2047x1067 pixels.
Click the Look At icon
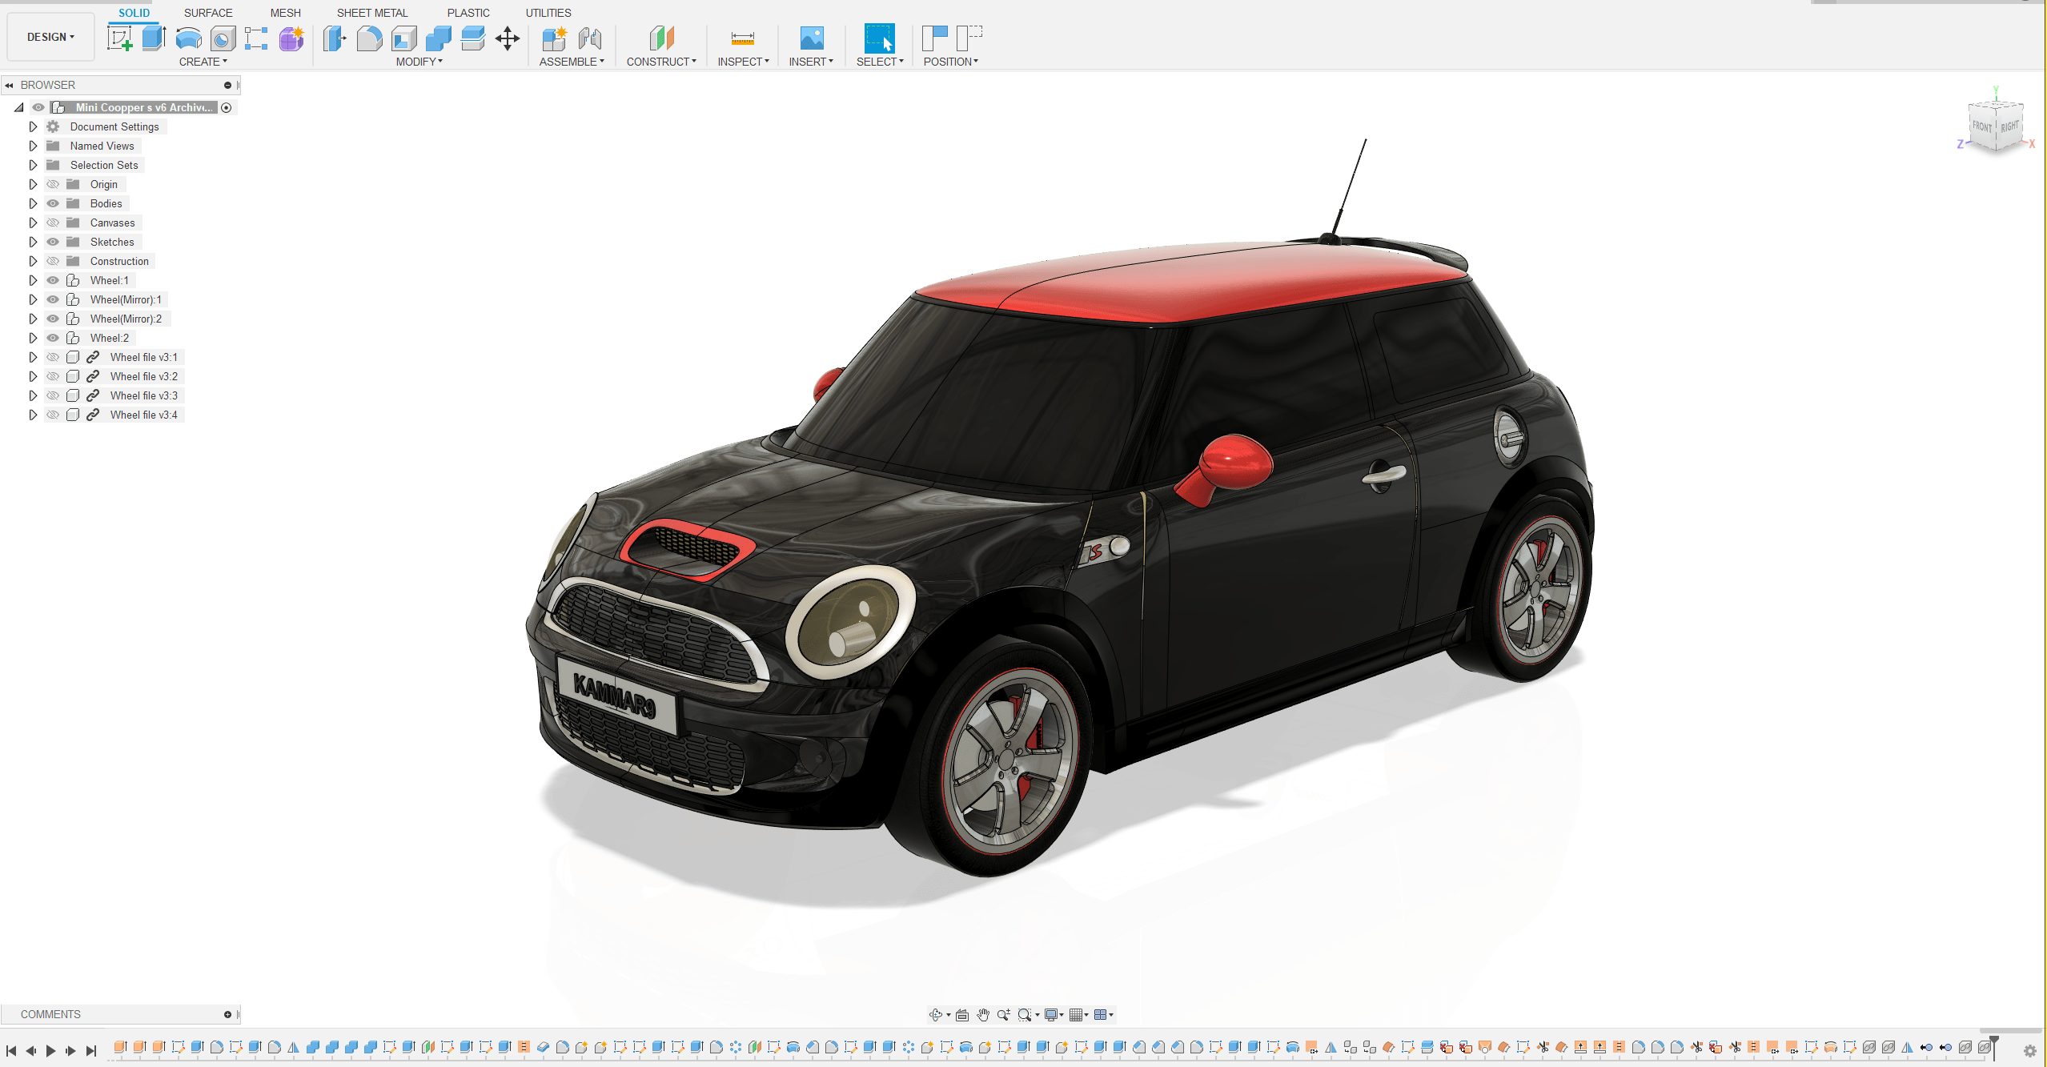point(962,1014)
